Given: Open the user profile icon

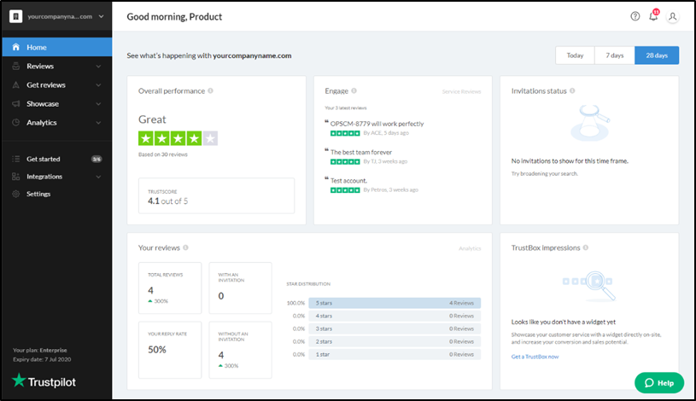Looking at the screenshot, I should pos(673,16).
